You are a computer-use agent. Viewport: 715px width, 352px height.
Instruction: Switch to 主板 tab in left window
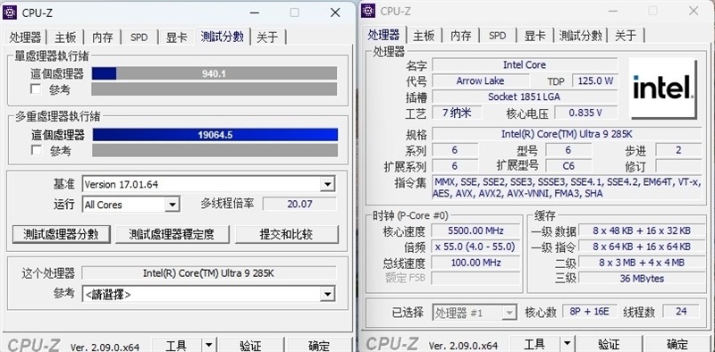(x=65, y=38)
